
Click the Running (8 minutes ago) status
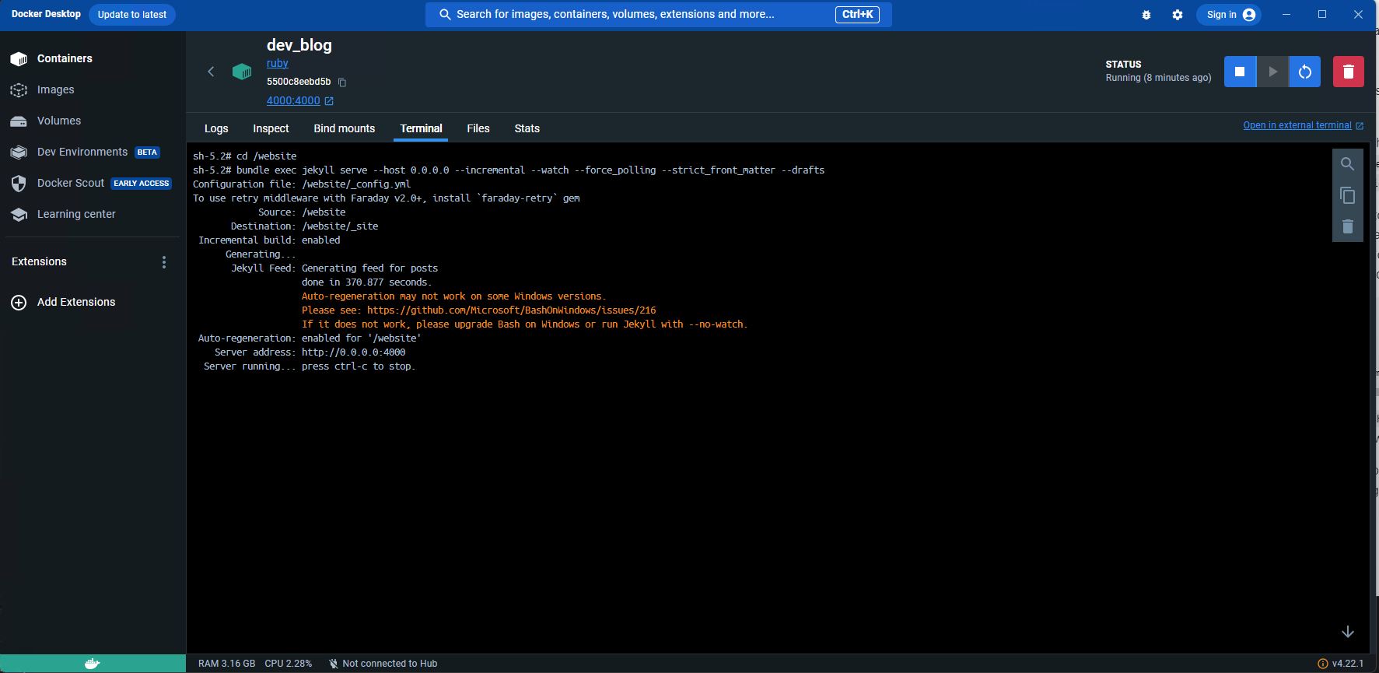click(x=1158, y=78)
